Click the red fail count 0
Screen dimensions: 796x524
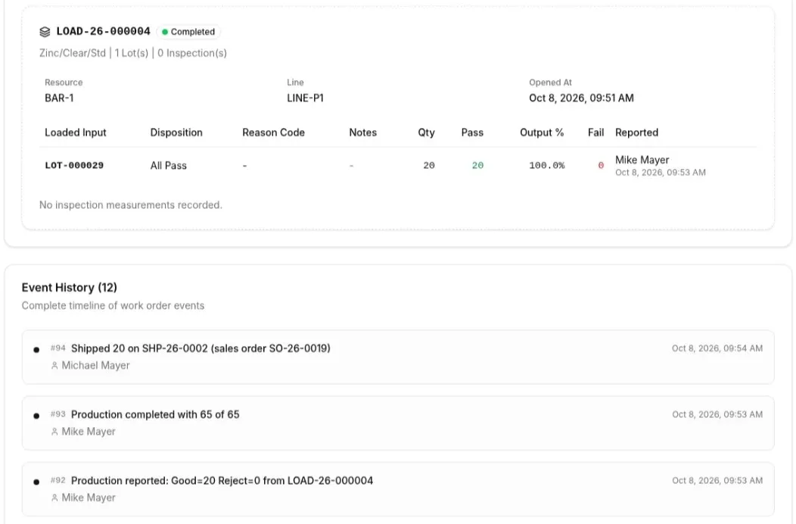tap(601, 165)
